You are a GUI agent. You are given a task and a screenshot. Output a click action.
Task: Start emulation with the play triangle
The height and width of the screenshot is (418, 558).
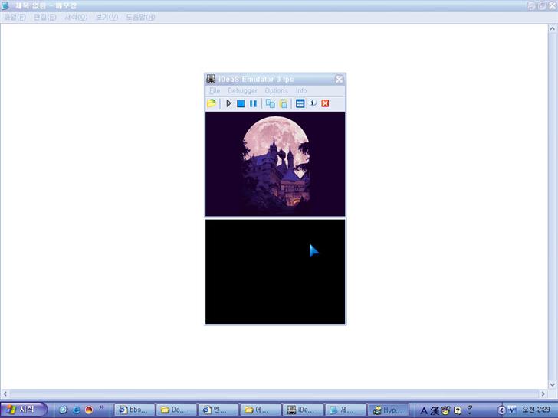[228, 103]
